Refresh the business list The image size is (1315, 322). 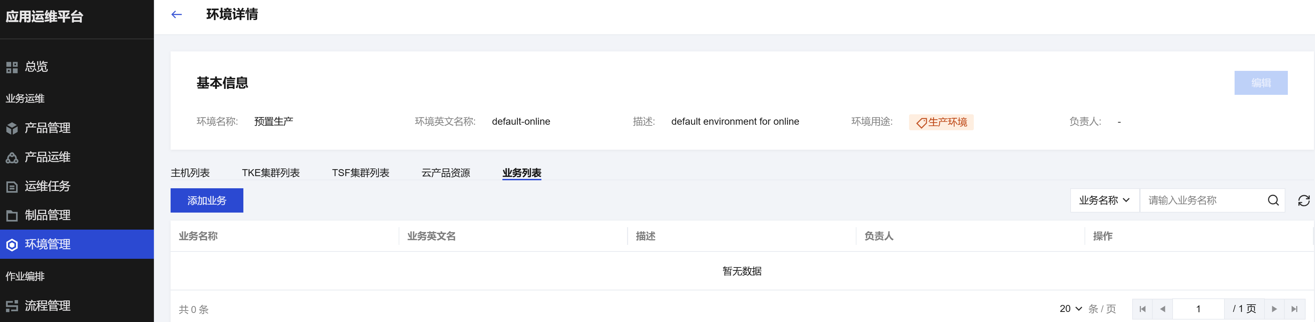click(x=1303, y=201)
